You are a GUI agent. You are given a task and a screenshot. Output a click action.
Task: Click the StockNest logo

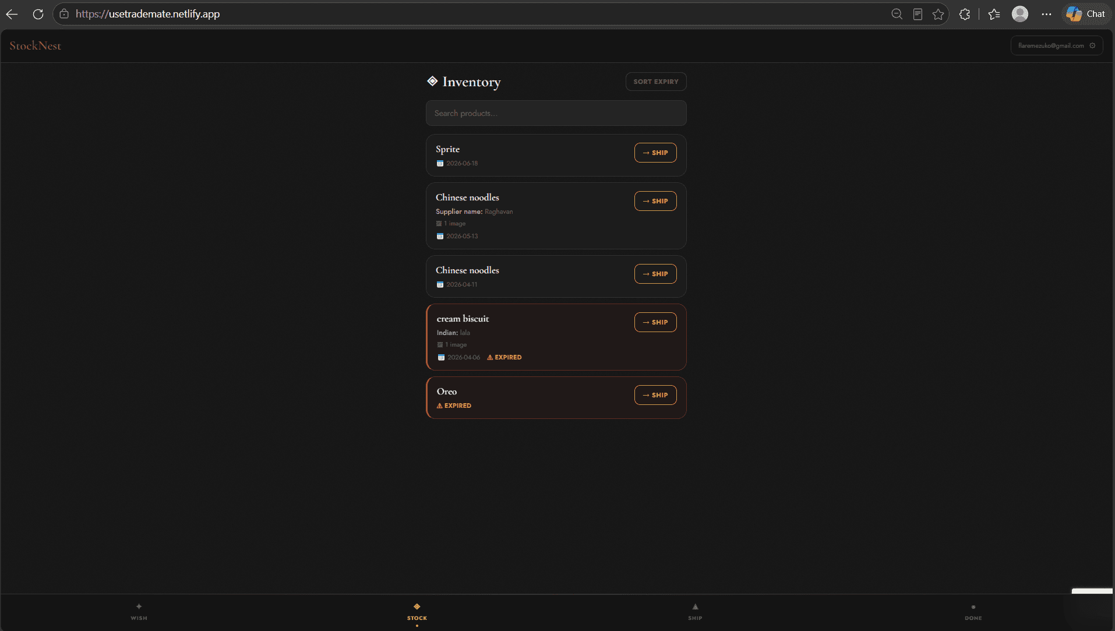[35, 45]
